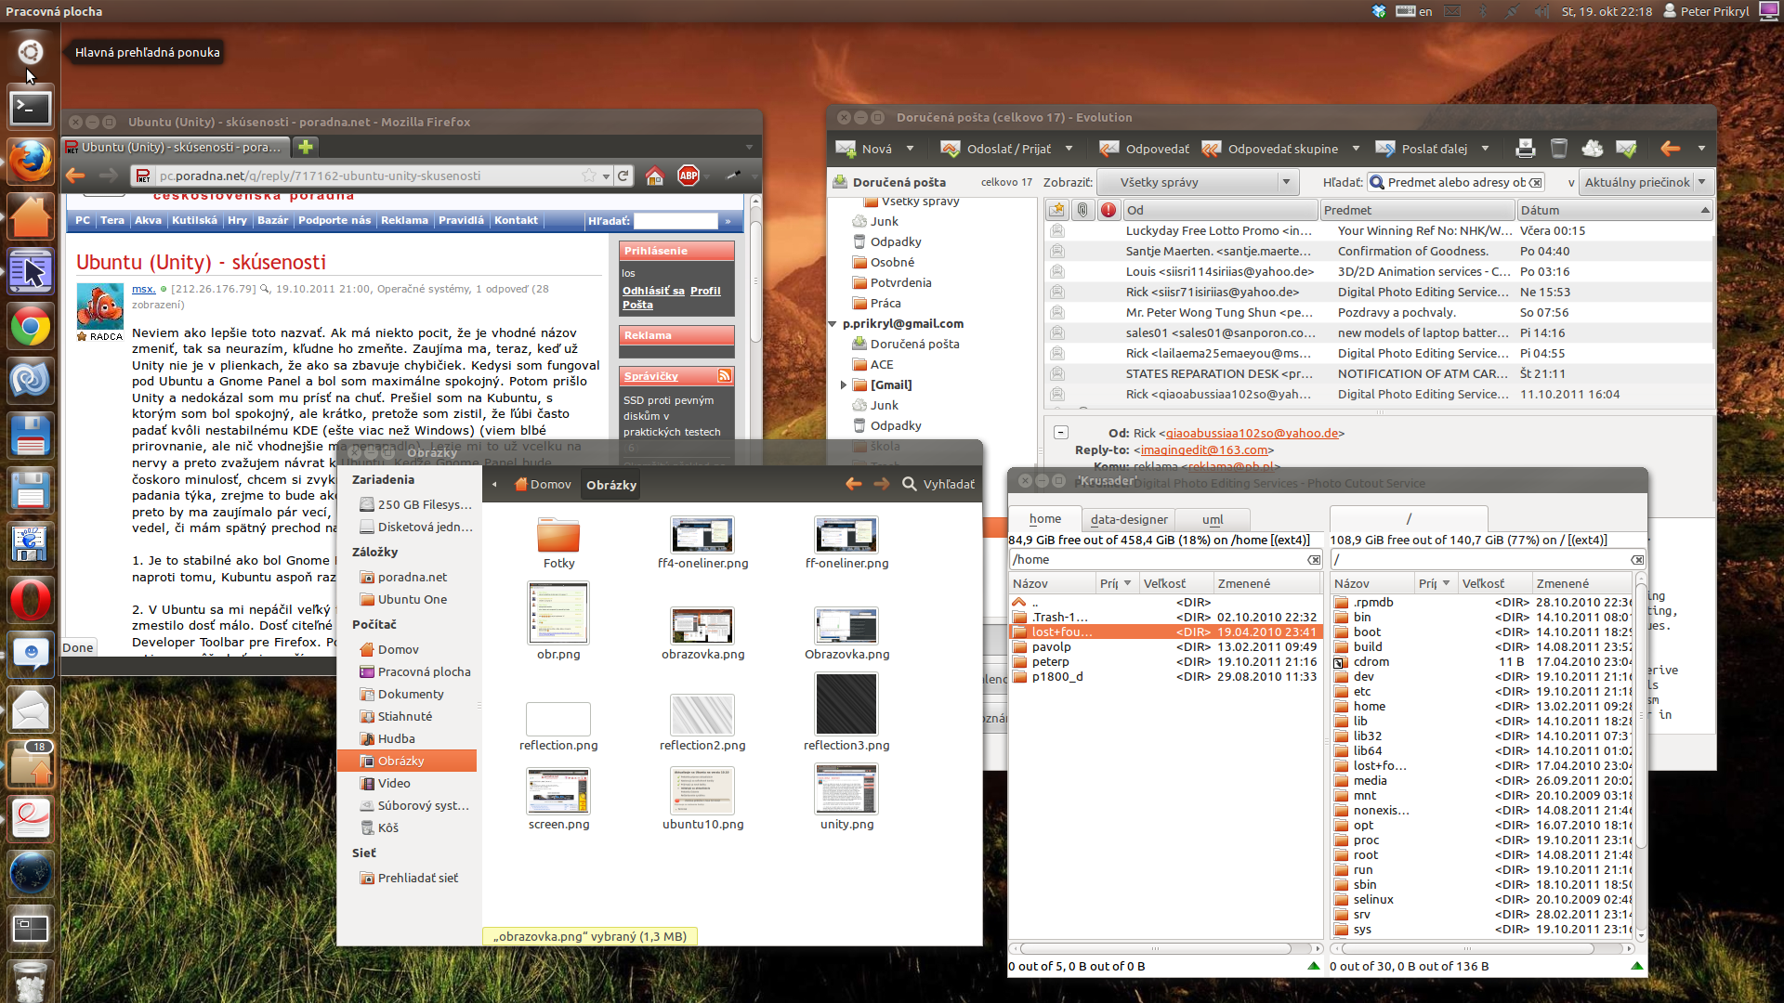1784x1003 pixels.
Task: Click the Print icon in Evolution toolbar
Action: (1525, 149)
